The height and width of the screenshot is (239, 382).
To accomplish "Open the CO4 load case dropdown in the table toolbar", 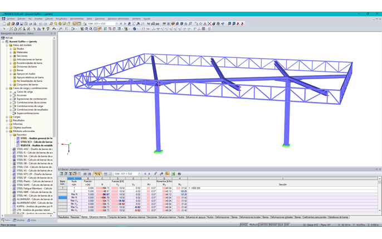I will click(139, 174).
